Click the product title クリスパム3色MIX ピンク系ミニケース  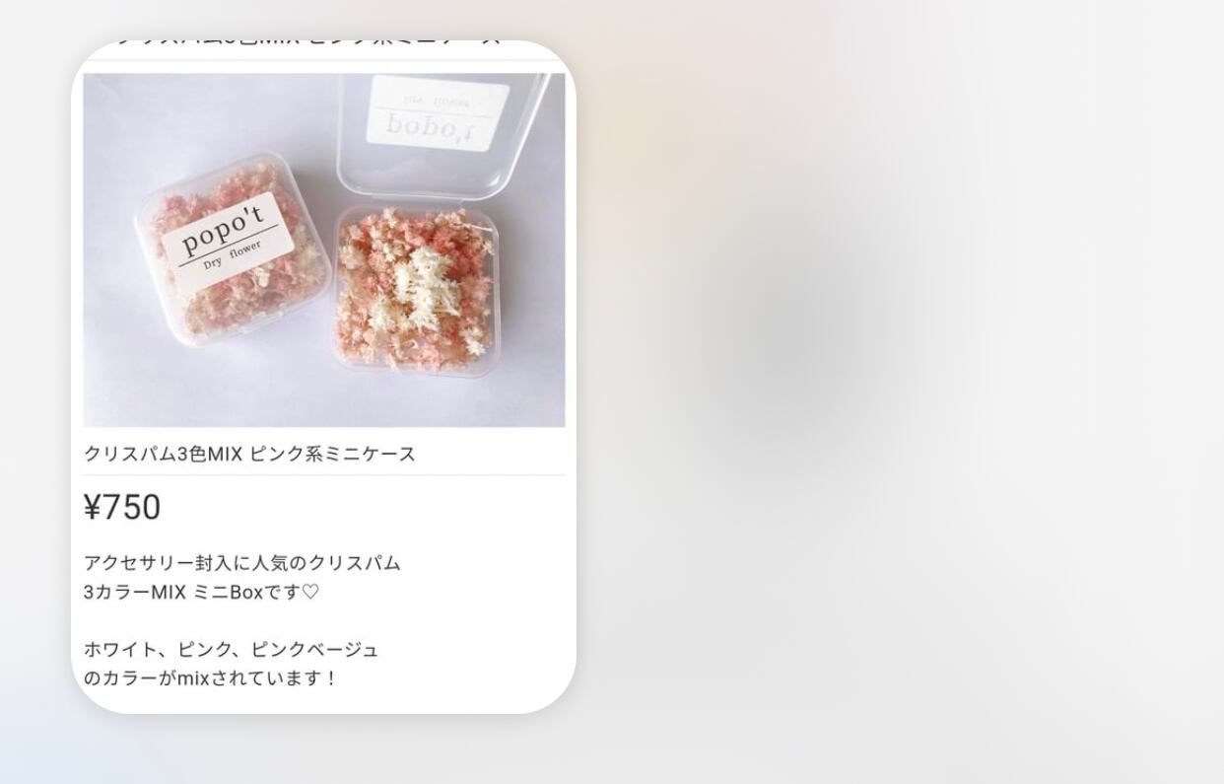[x=249, y=454]
